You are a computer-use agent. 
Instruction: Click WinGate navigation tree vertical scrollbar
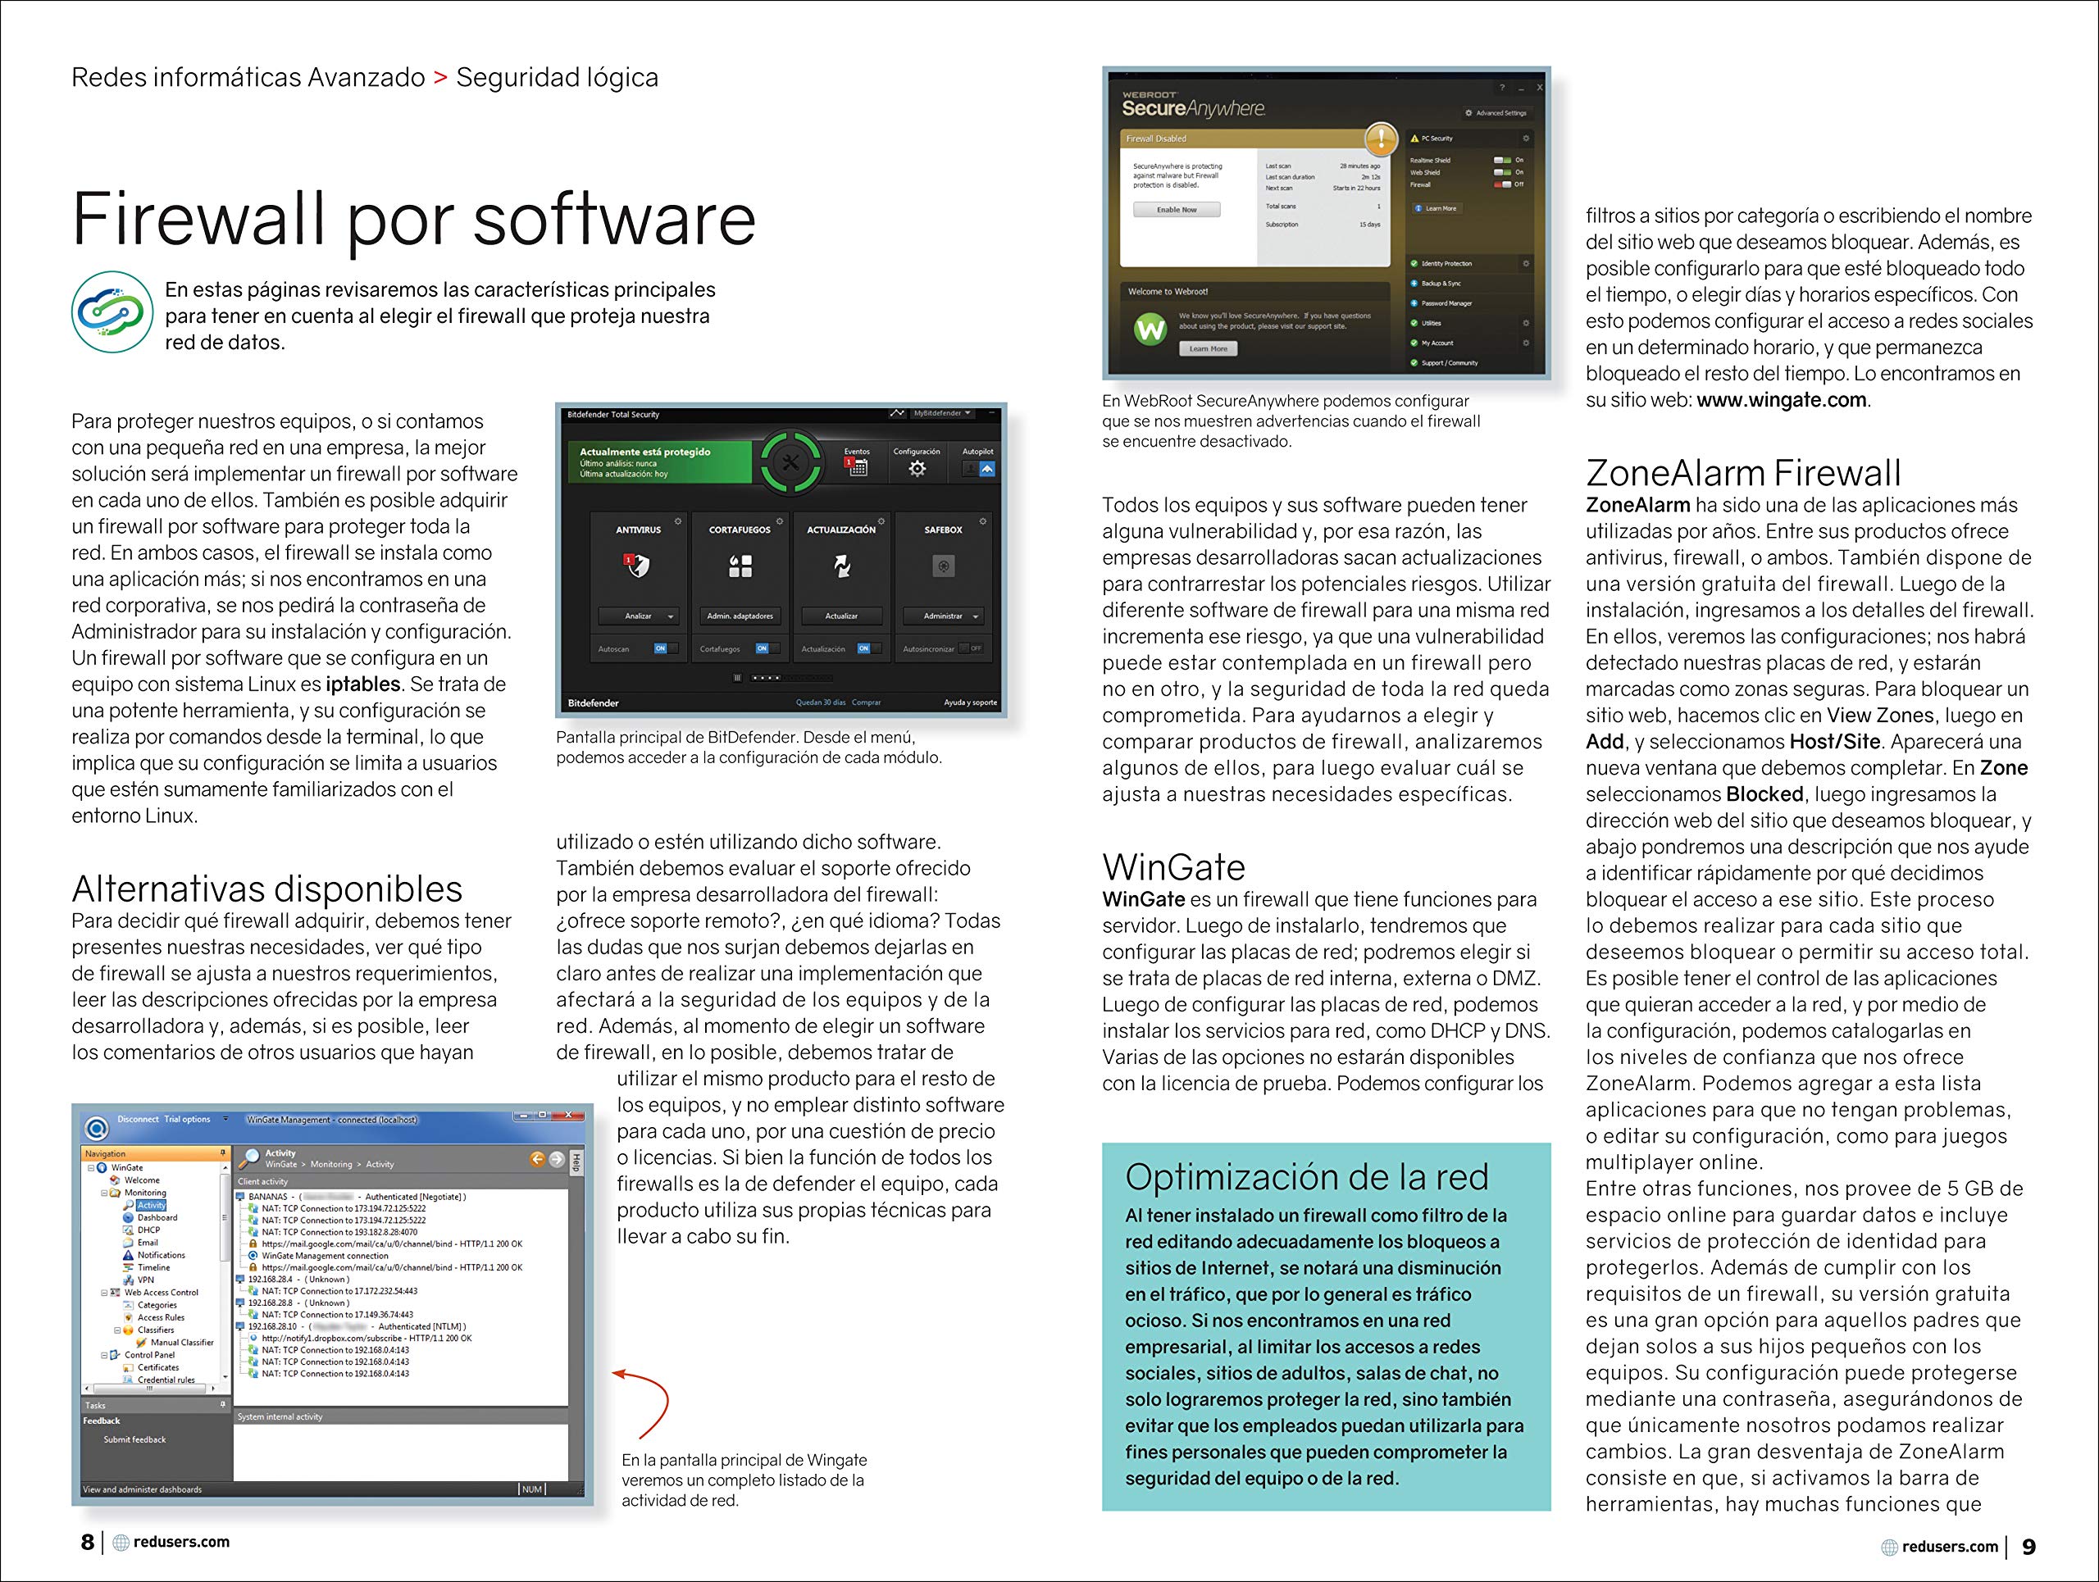(225, 1272)
